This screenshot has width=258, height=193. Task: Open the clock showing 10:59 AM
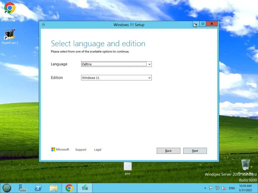245,188
